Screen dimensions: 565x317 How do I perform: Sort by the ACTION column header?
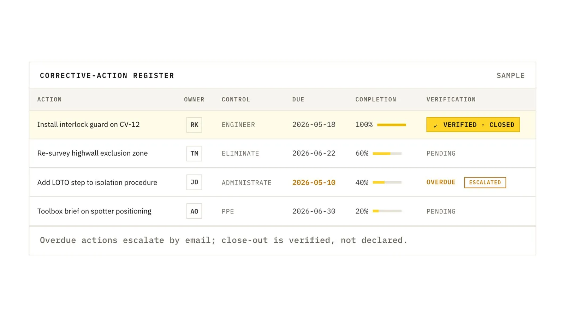pos(49,99)
